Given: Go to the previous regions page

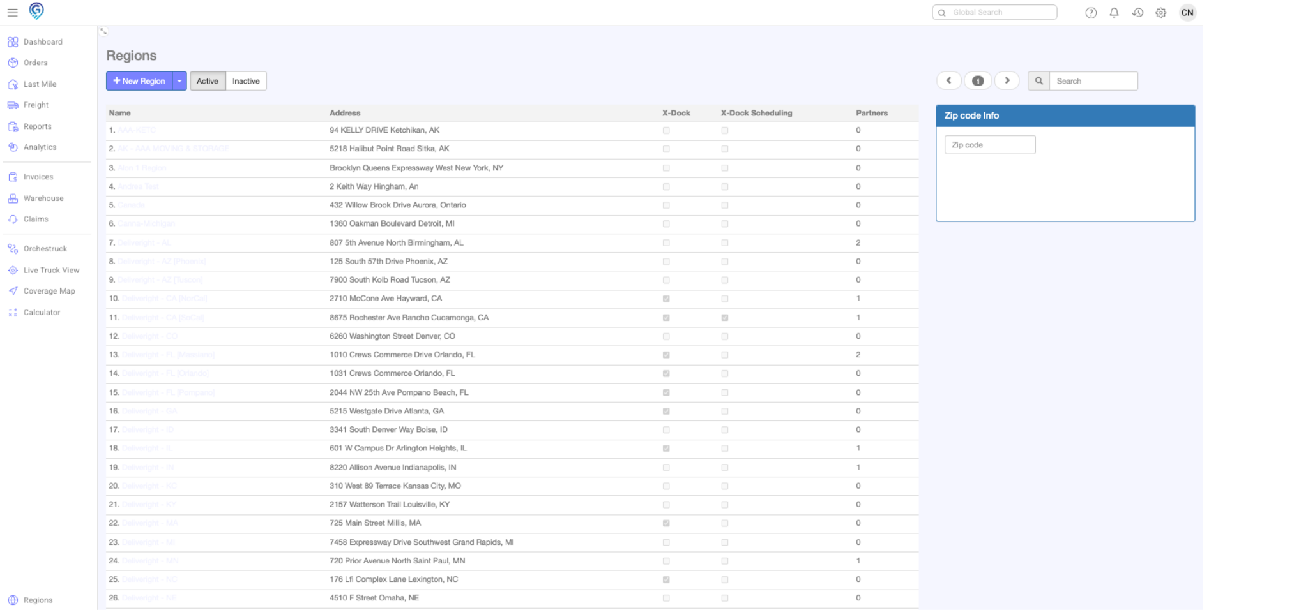Looking at the screenshot, I should click(x=948, y=80).
